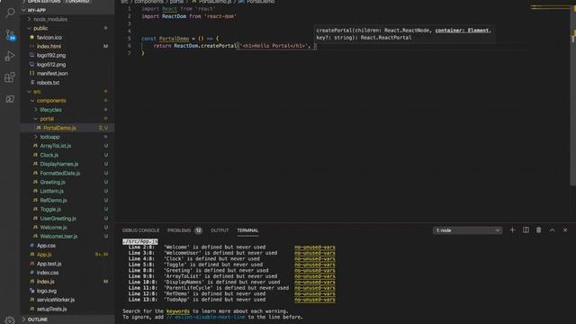
Task: Open the terminal selector dropdown showing node
Action: pos(467,230)
